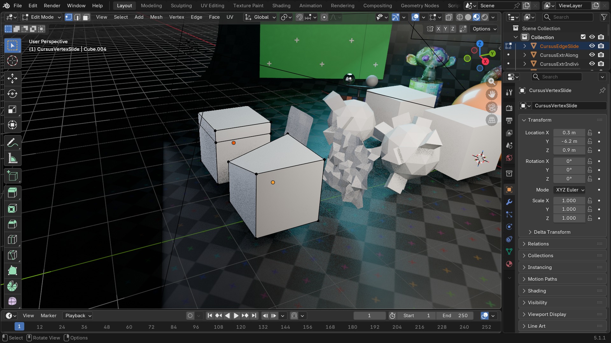Open the Modifiers wrench properties tab
The width and height of the screenshot is (611, 343).
(x=509, y=202)
